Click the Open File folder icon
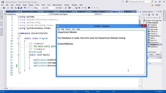Image resolution: width=166 pixels, height=93 pixels. 16,8
